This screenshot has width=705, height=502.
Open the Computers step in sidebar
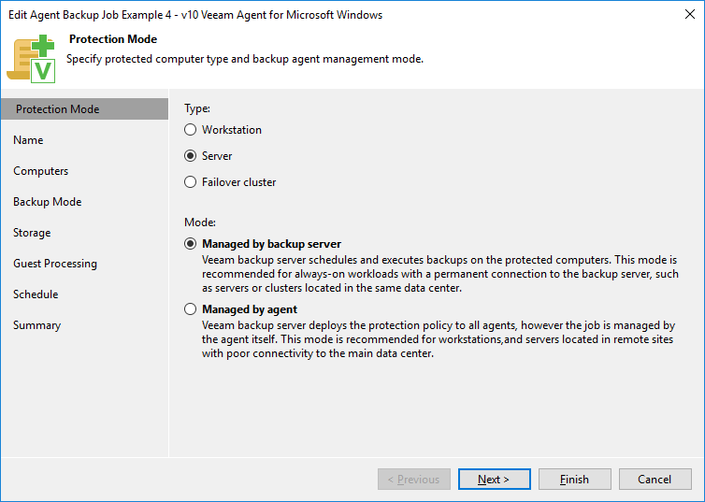tap(41, 171)
